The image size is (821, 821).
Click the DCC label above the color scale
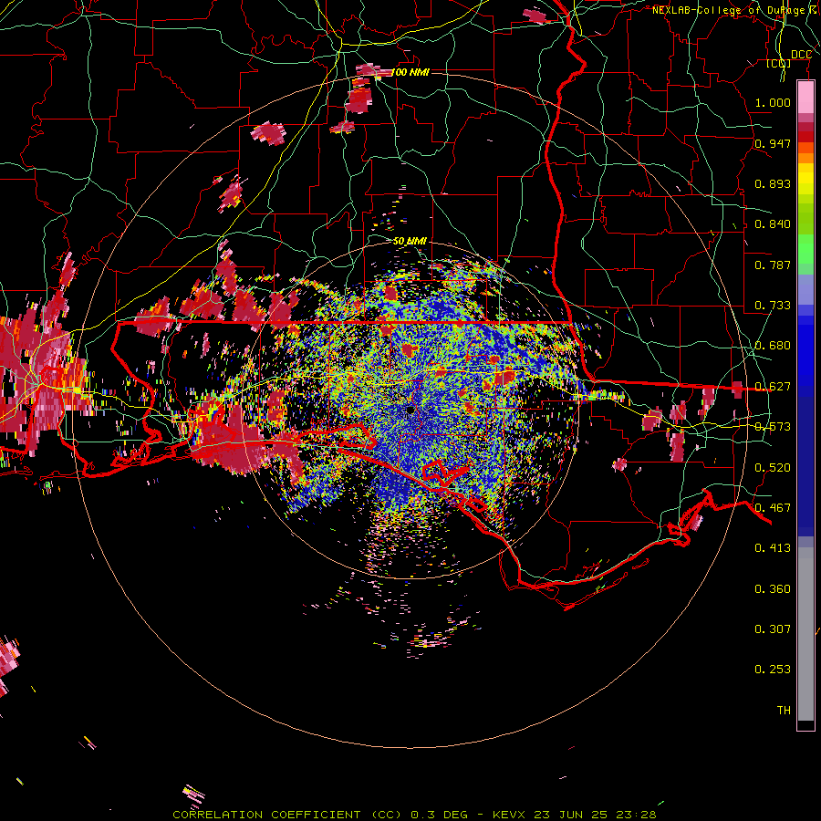pyautogui.click(x=801, y=55)
